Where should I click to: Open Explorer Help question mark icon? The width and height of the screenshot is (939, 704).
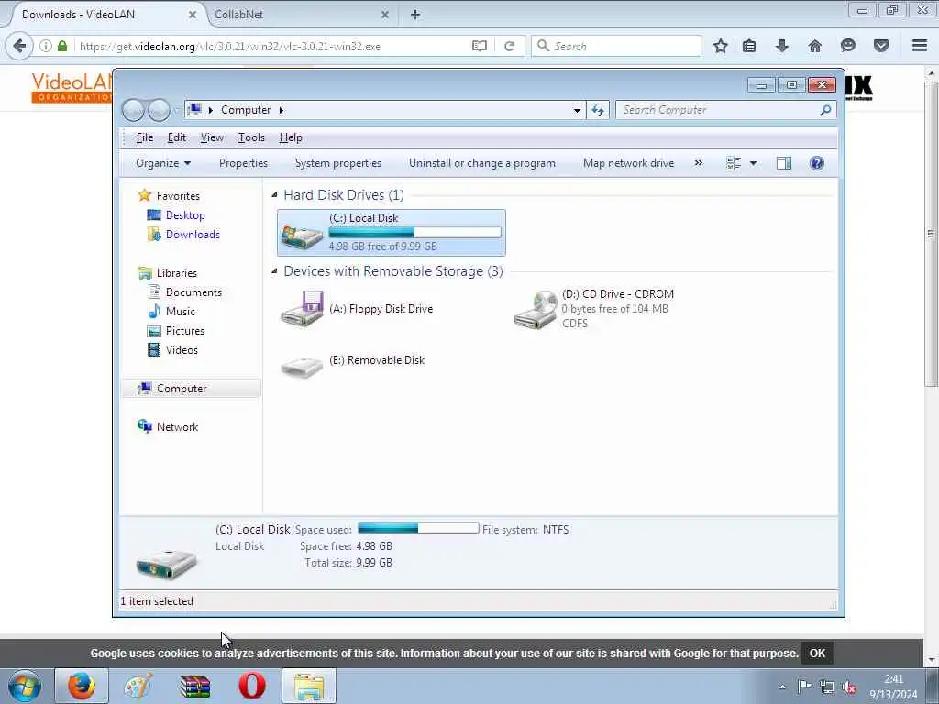(x=817, y=163)
